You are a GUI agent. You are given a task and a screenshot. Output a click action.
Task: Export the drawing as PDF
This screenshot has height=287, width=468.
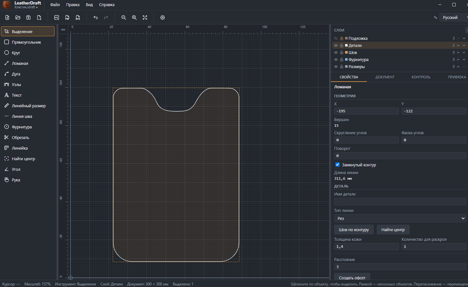click(x=67, y=18)
